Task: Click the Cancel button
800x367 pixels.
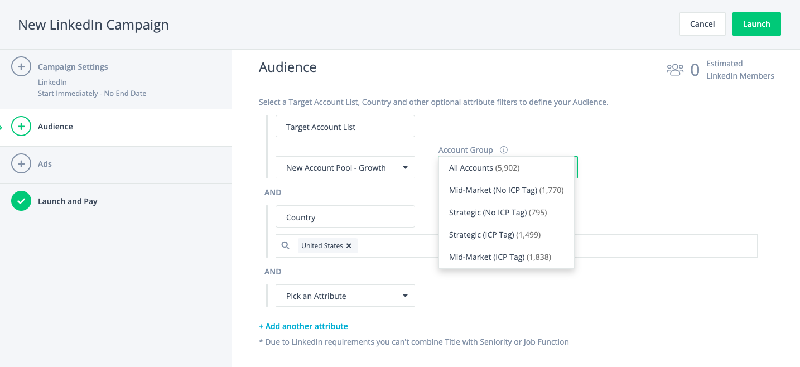Action: click(702, 24)
